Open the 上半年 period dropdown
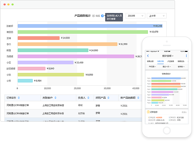 [x=157, y=16]
